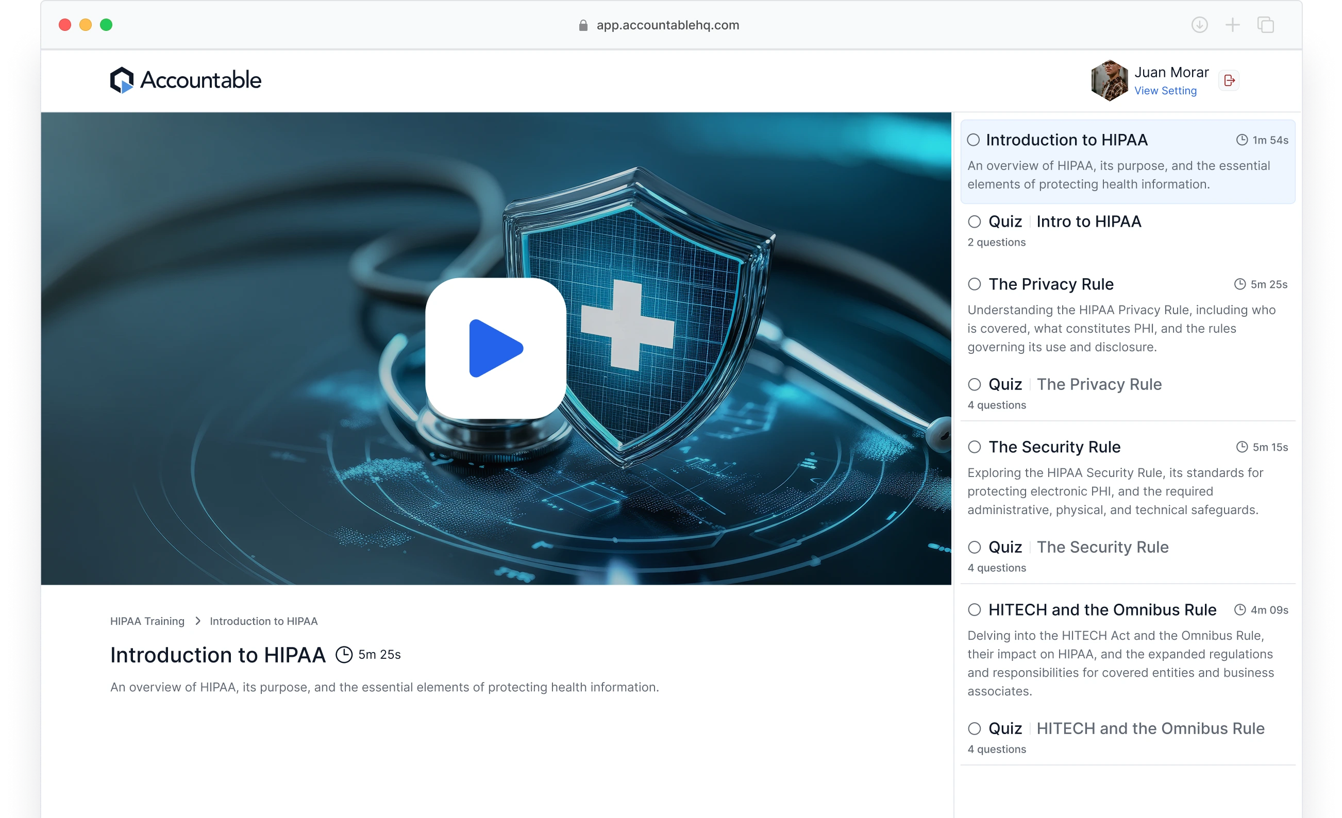1342x818 pixels.
Task: Click the '2 questions' text
Action: [996, 242]
